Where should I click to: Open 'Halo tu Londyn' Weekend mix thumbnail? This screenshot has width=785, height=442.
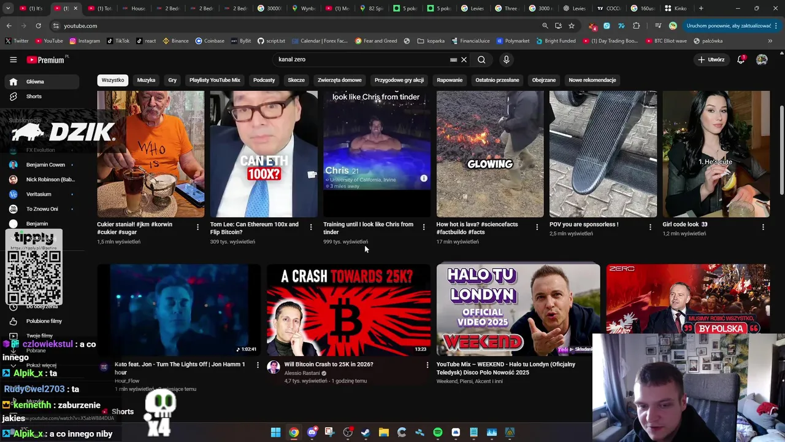point(518,310)
